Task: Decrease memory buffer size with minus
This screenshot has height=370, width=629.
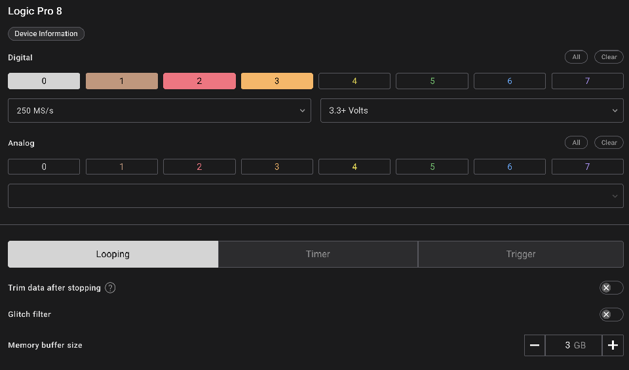Action: pyautogui.click(x=535, y=345)
